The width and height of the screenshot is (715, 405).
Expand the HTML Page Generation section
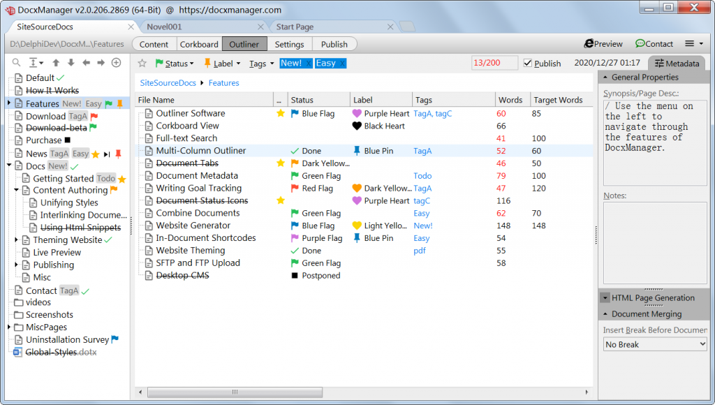point(605,298)
